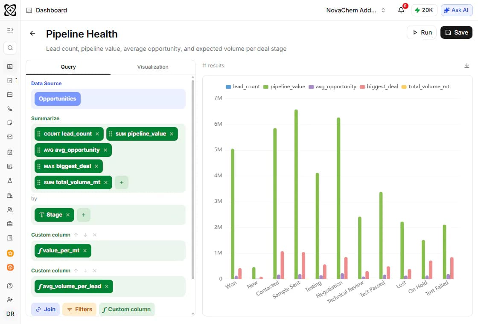This screenshot has width=478, height=324.
Task: Run the query
Action: point(422,32)
